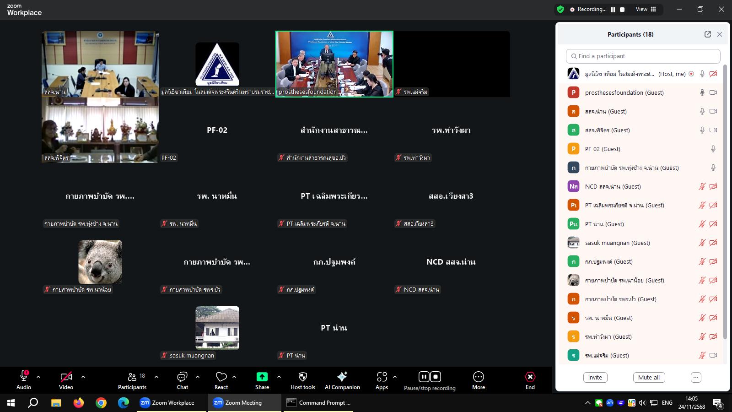
Task: Toggle the Audio microphone button
Action: 24,380
